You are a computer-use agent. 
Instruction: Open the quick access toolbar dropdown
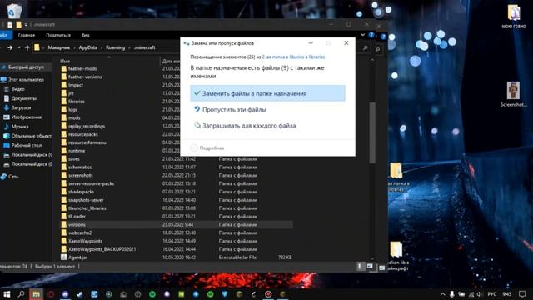[26, 24]
